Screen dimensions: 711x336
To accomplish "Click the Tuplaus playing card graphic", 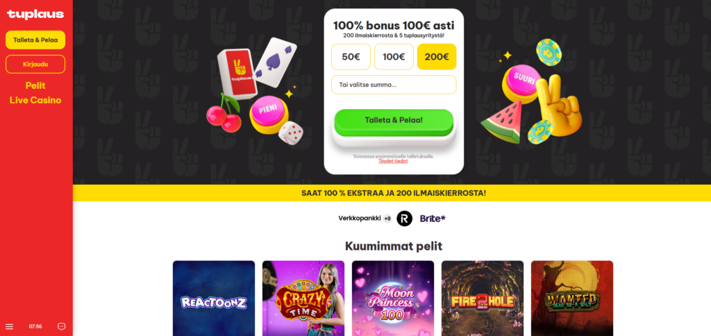I will click(x=238, y=72).
